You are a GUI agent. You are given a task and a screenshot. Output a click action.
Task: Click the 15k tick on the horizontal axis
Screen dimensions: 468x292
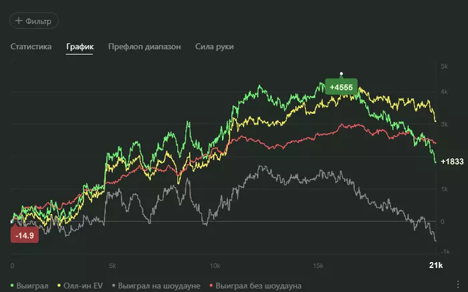coord(318,265)
